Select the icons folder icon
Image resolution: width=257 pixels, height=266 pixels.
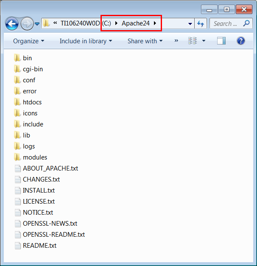[17, 113]
